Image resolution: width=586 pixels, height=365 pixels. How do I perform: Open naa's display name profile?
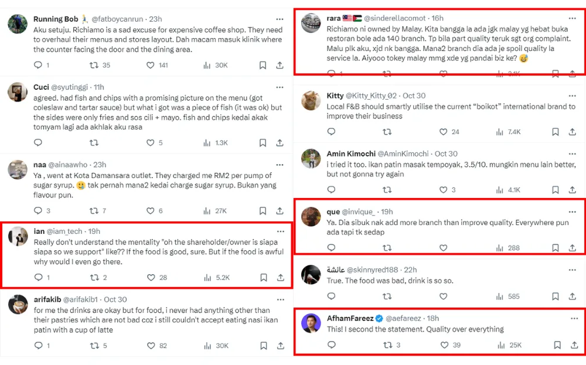click(39, 165)
